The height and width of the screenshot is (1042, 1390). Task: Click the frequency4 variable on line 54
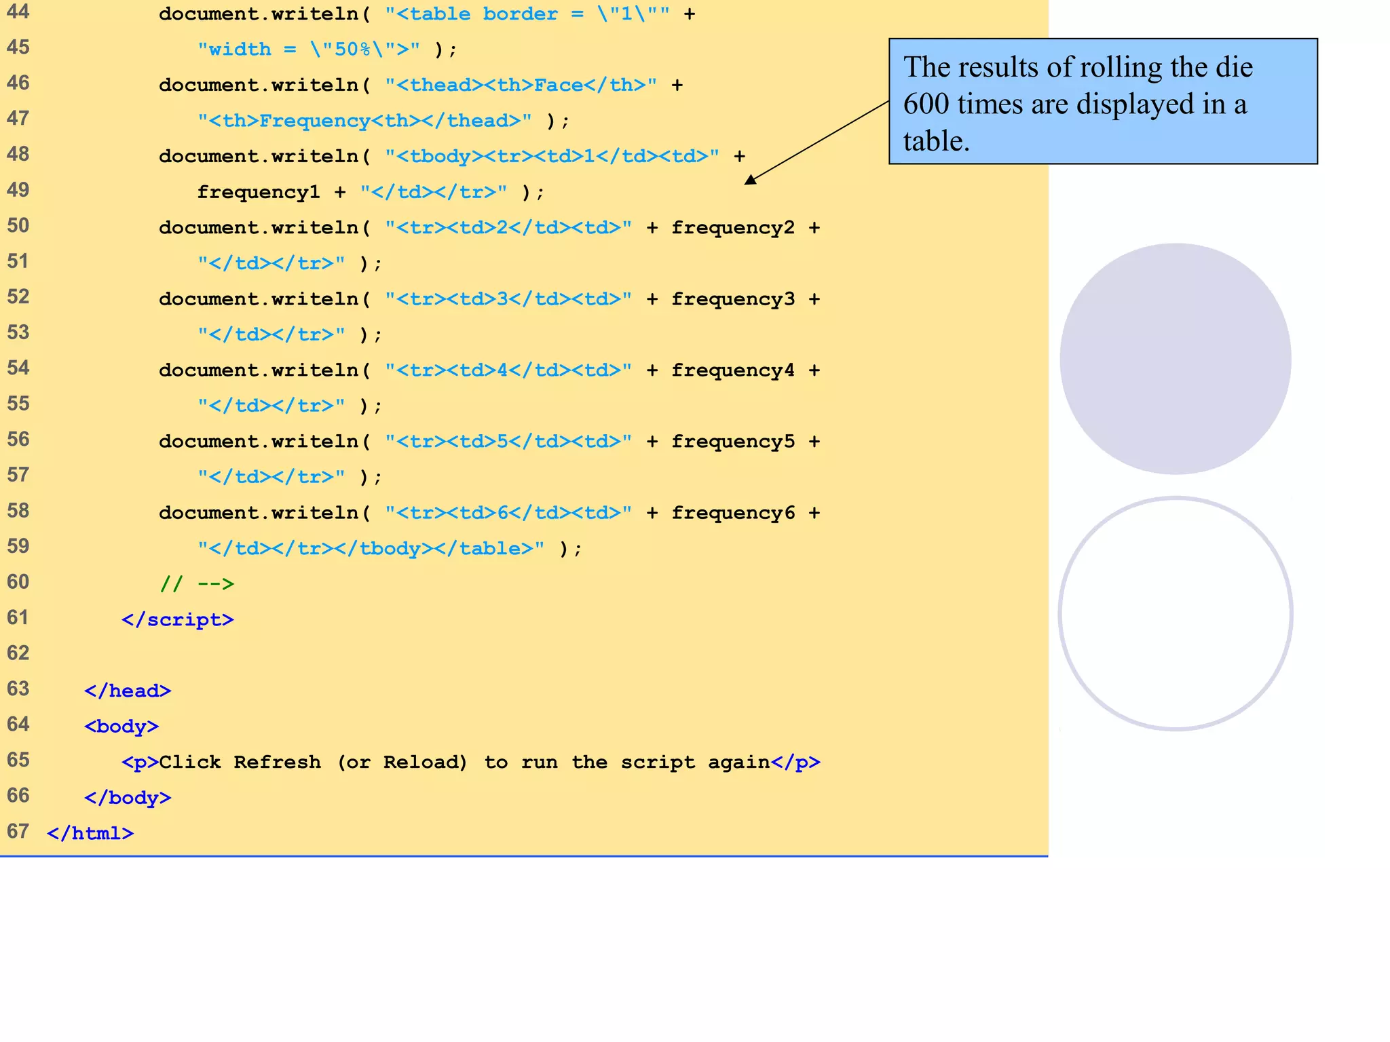(x=732, y=370)
